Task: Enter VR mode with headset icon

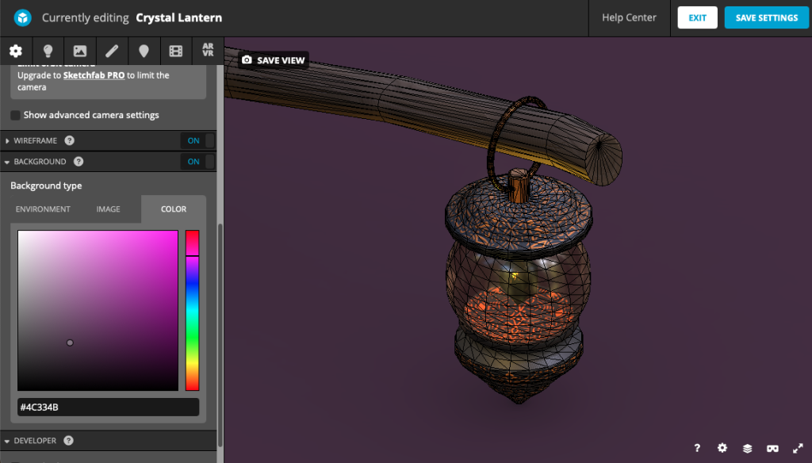Action: 772,448
